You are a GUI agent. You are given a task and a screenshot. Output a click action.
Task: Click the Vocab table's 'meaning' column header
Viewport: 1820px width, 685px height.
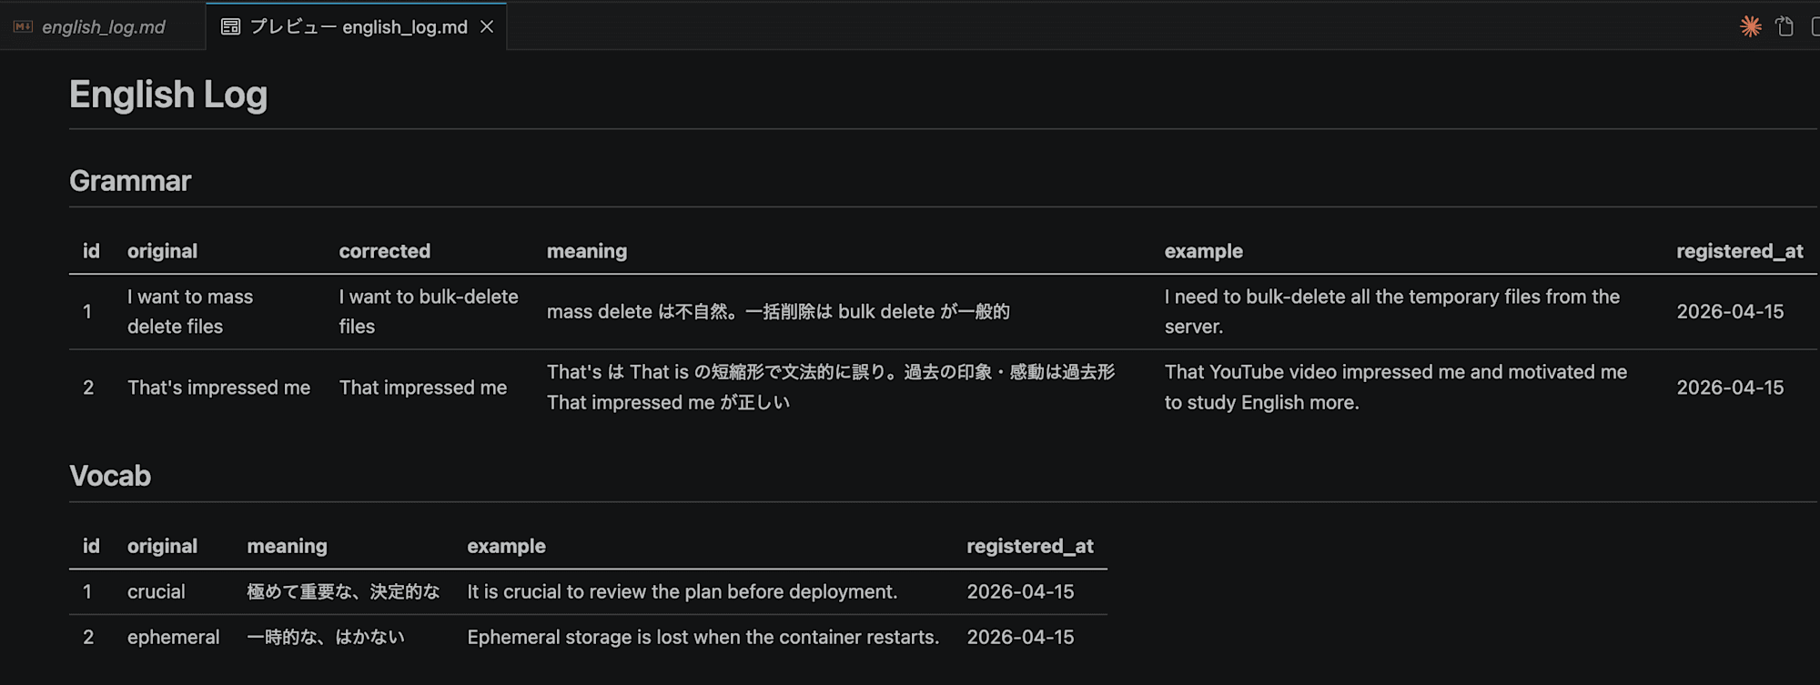(287, 546)
